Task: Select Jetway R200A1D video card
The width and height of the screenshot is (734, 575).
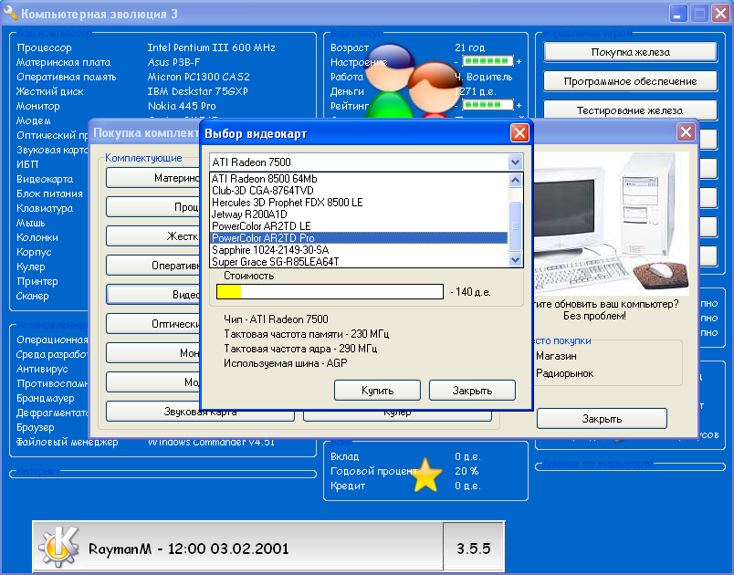Action: point(359,214)
